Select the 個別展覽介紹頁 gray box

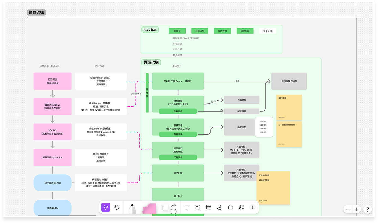(289, 81)
